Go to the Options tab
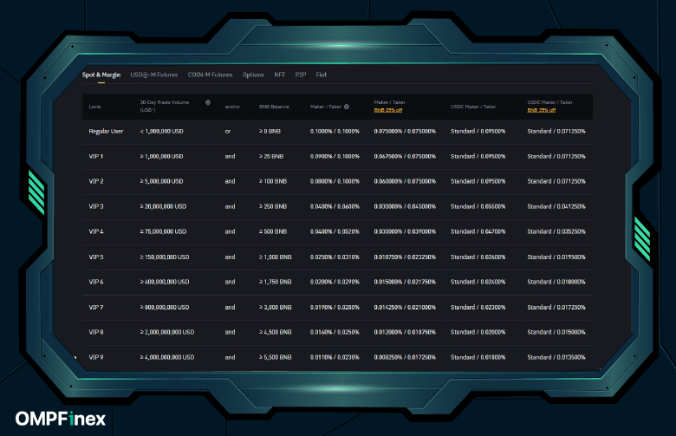The image size is (676, 436). [253, 75]
